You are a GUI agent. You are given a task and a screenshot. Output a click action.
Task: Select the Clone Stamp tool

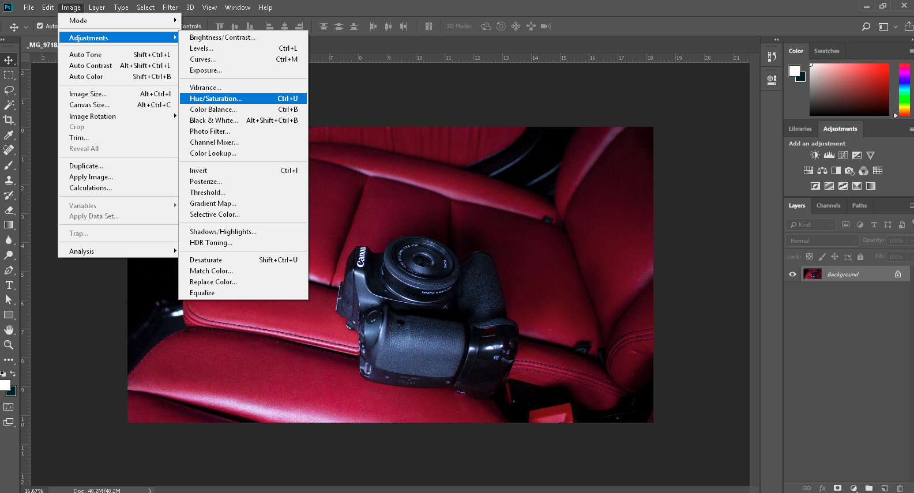(x=9, y=180)
